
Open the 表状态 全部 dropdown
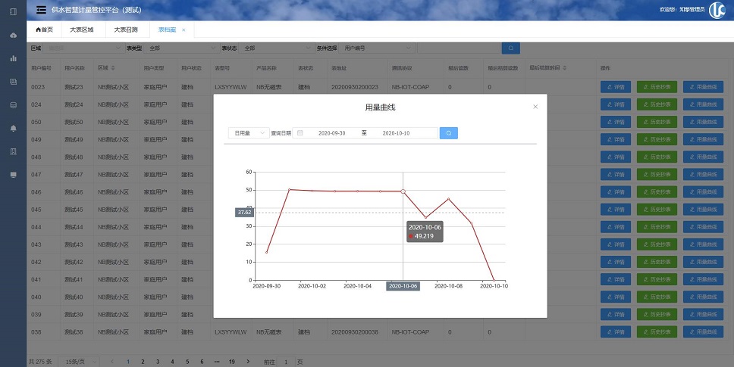pyautogui.click(x=277, y=48)
